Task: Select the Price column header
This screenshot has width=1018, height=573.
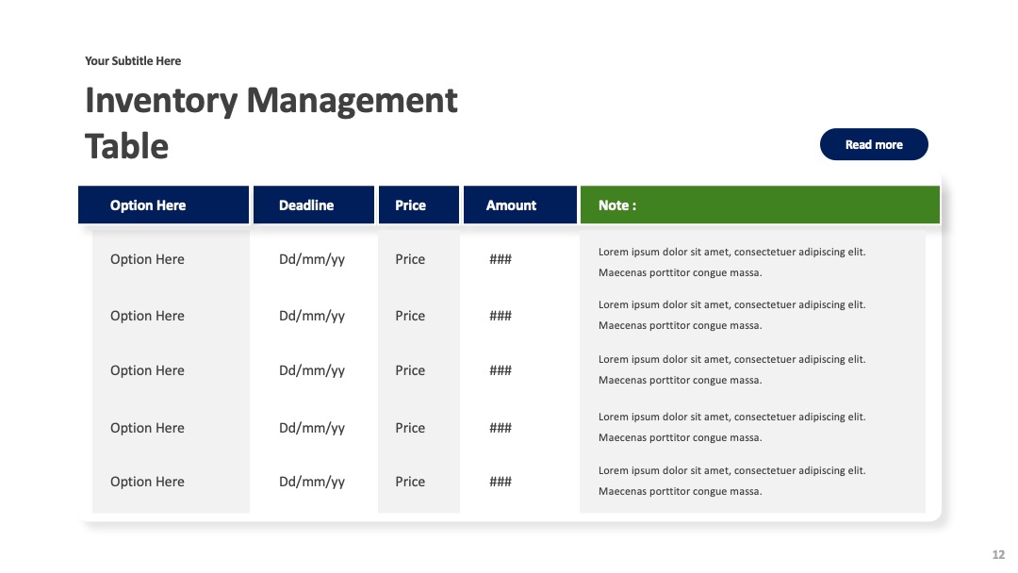Action: click(x=419, y=205)
